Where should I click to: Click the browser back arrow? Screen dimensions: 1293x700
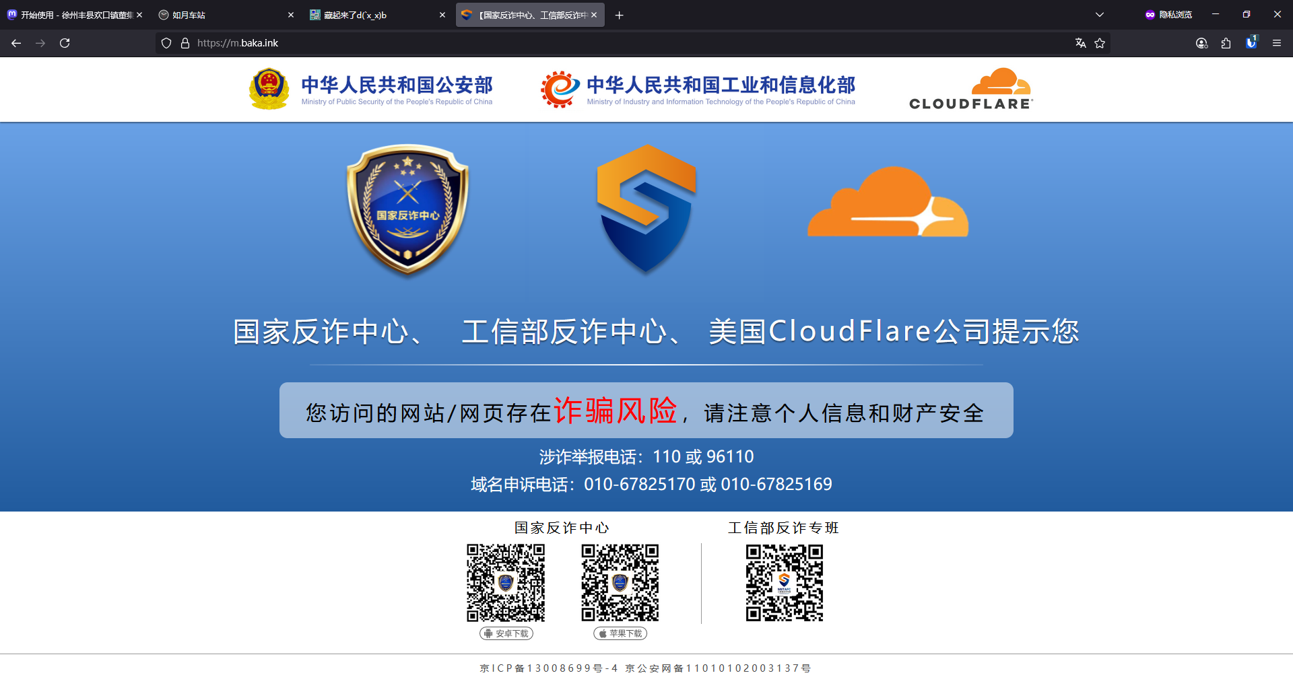coord(16,43)
